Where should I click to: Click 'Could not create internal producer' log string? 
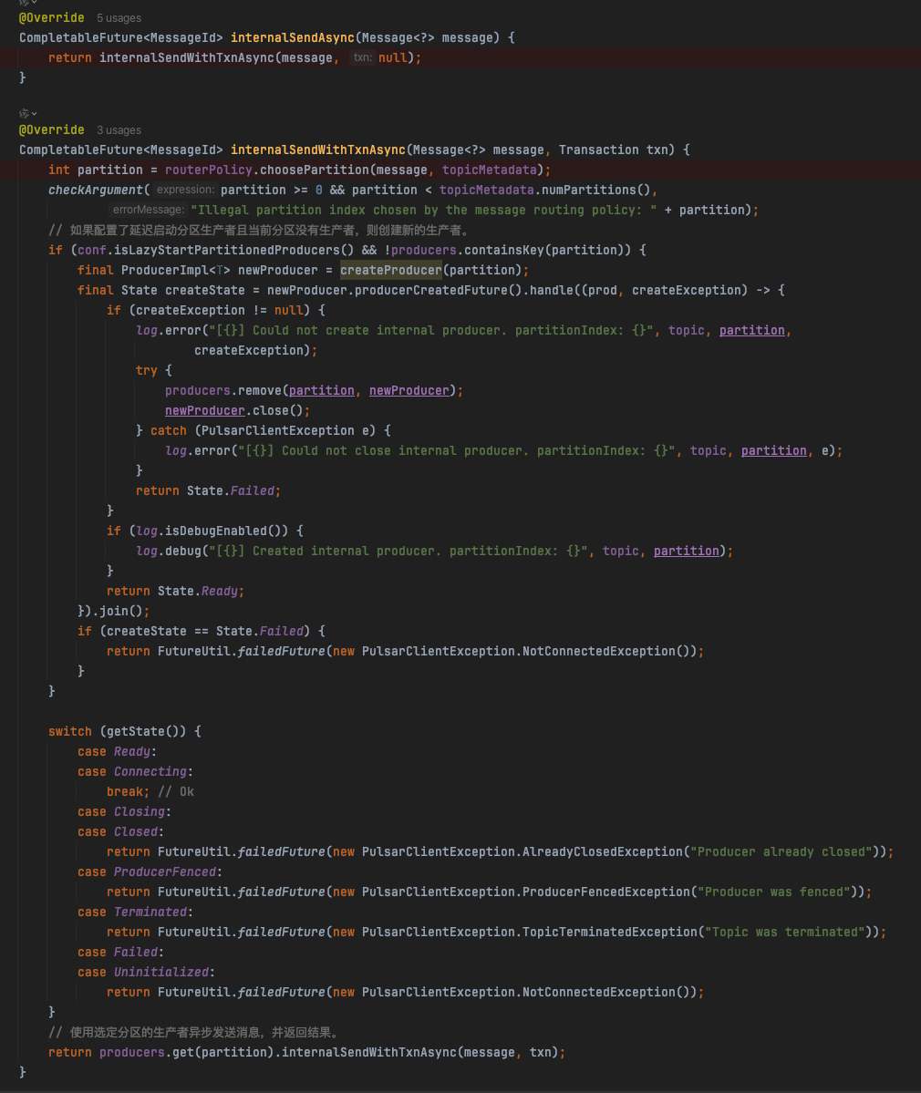(x=431, y=330)
